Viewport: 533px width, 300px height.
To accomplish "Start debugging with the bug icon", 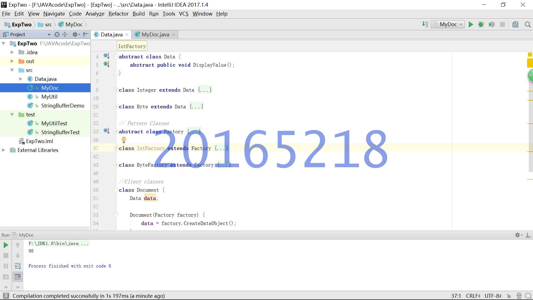I will point(481,24).
